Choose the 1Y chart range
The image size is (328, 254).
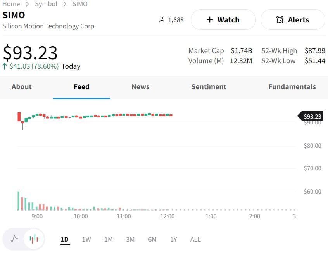coord(174,239)
